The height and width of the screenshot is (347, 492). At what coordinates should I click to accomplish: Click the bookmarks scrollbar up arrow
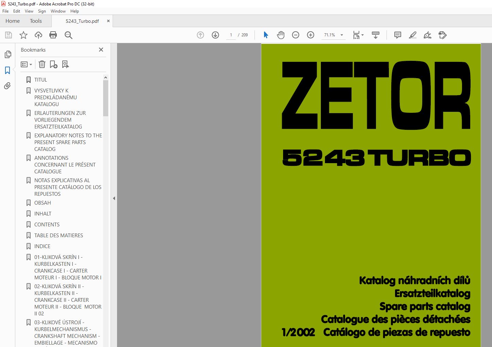tap(105, 78)
